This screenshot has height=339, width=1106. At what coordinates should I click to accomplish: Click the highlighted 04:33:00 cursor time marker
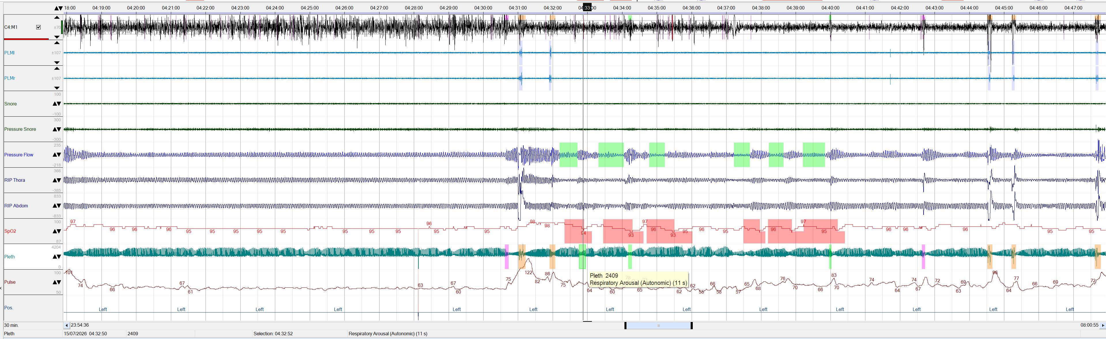point(587,8)
